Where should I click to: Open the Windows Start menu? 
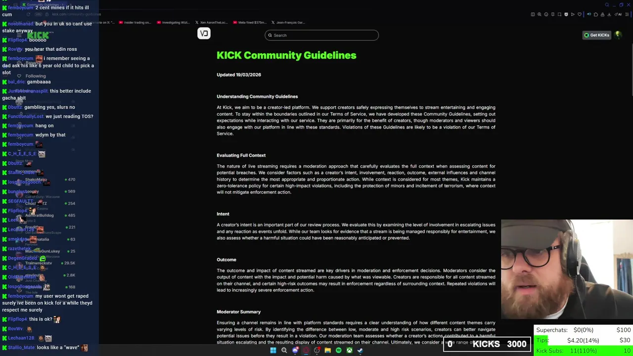(x=273, y=351)
